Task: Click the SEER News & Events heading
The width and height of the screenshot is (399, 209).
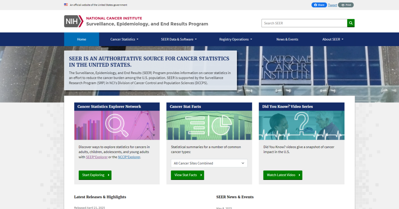Action: tap(235, 197)
